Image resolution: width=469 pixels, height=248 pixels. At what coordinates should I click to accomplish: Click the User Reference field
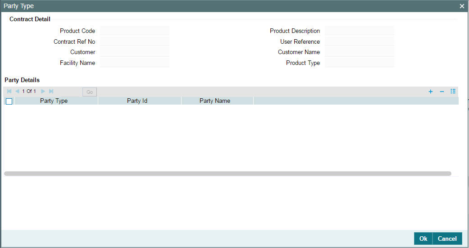[359, 41]
